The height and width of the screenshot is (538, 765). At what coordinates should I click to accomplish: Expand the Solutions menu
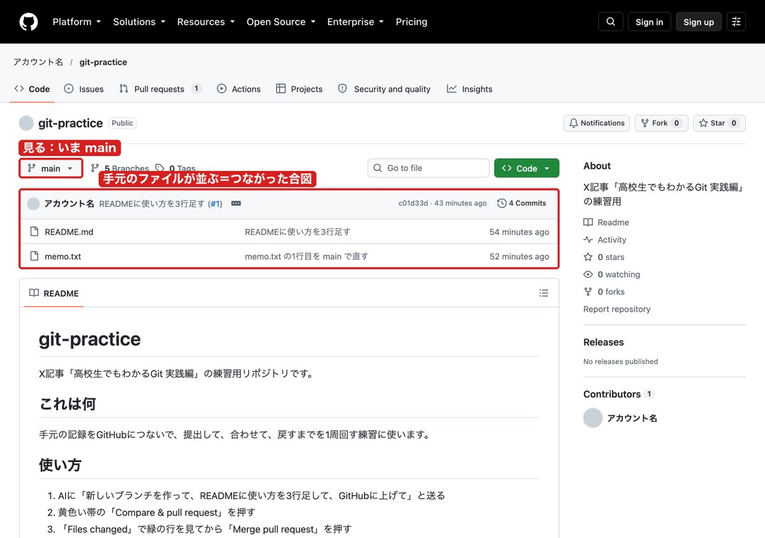tap(139, 22)
